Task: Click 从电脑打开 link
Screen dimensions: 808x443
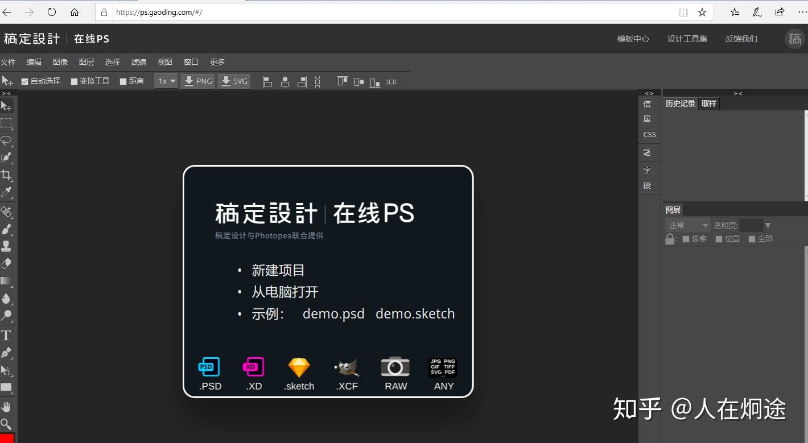Action: click(x=285, y=292)
